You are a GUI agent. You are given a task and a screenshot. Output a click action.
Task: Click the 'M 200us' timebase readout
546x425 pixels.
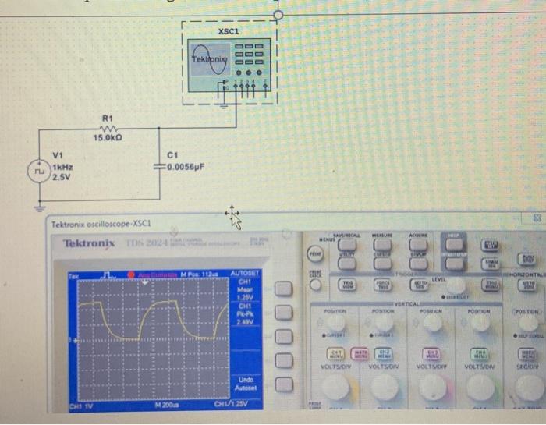click(167, 405)
